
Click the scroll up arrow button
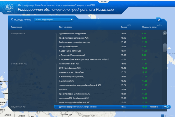[x=164, y=33]
